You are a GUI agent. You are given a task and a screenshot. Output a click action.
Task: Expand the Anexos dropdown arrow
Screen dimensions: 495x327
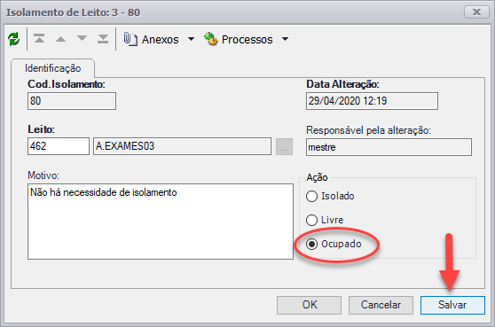(x=191, y=39)
